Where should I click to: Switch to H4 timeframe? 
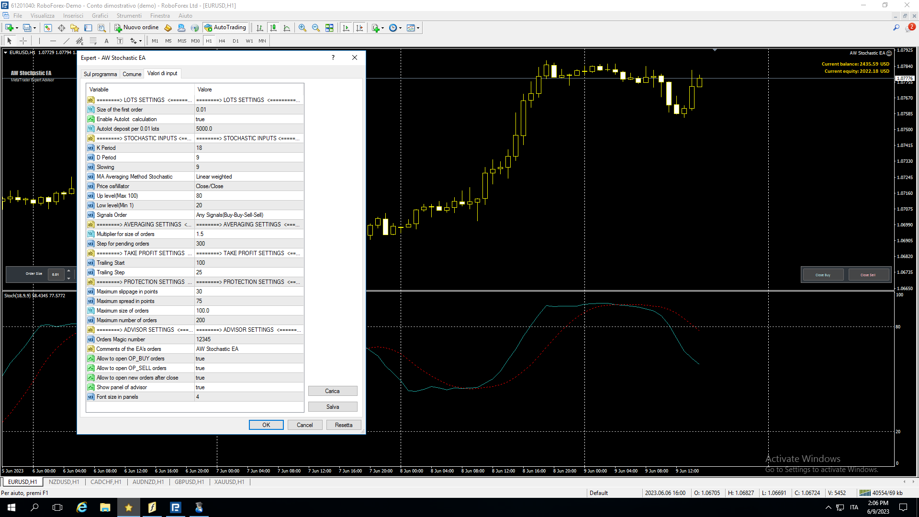click(222, 41)
